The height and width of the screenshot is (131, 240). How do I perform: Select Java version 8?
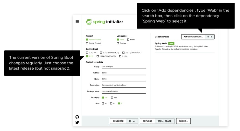[x=120, y=103]
